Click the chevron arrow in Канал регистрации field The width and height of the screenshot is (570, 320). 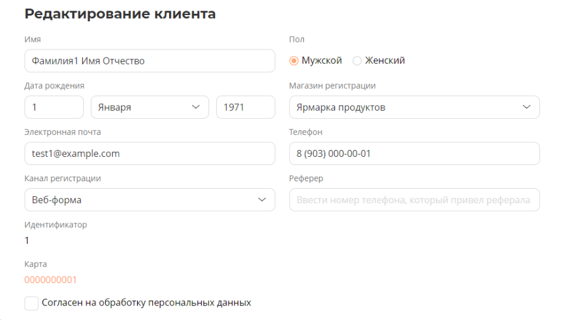(x=262, y=200)
